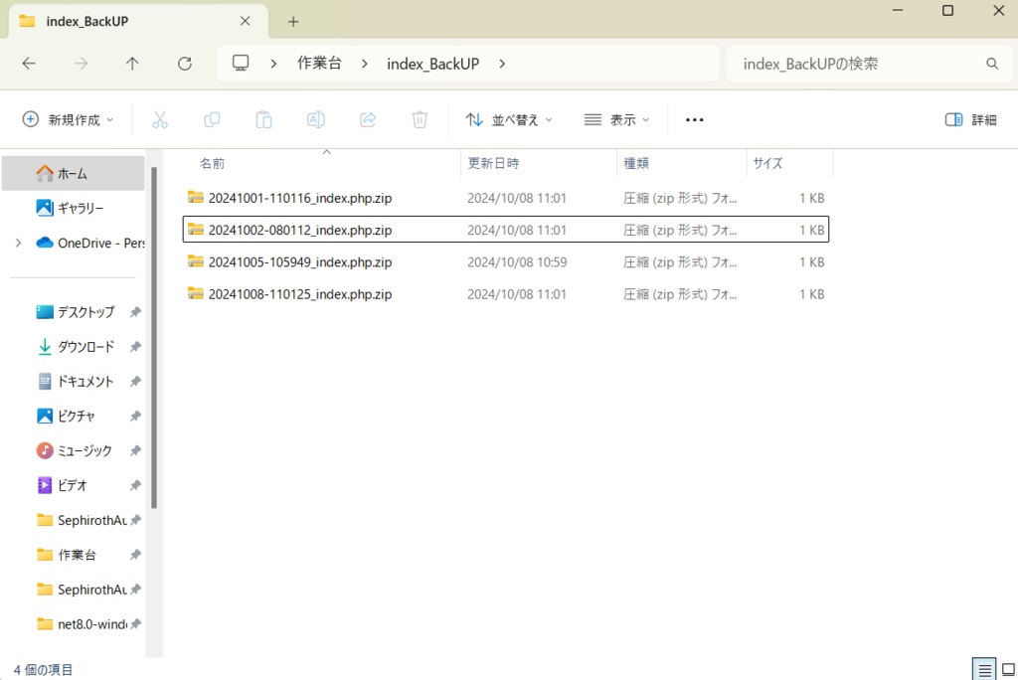The height and width of the screenshot is (680, 1018).
Task: Click the See more (...) toolbar button
Action: [694, 119]
